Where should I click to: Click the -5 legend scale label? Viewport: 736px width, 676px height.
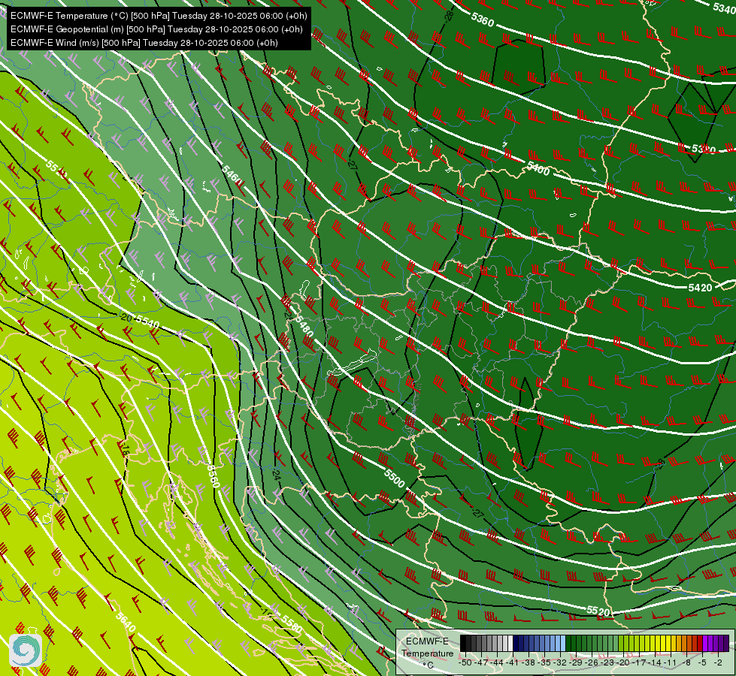click(x=702, y=663)
